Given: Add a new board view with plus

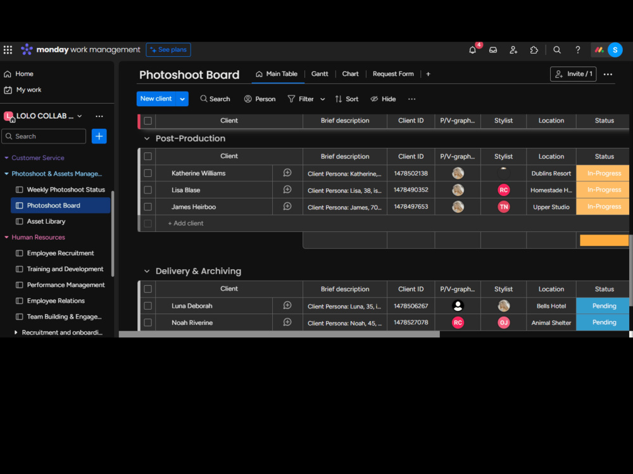Looking at the screenshot, I should point(429,74).
